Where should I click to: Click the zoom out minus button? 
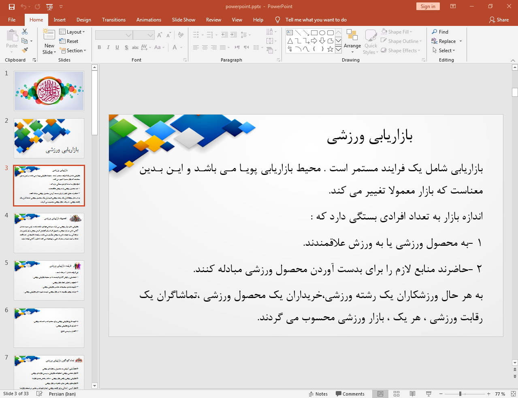[x=441, y=394]
